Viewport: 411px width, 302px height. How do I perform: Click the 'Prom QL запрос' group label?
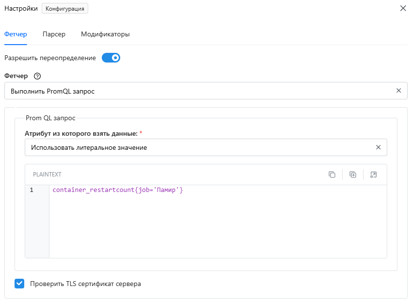pos(50,118)
